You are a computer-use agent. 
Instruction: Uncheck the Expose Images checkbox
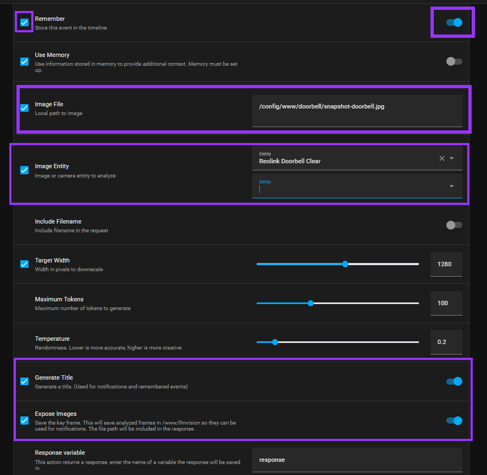coord(24,420)
